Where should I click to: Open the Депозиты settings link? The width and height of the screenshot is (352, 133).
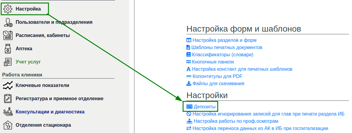[204, 107]
